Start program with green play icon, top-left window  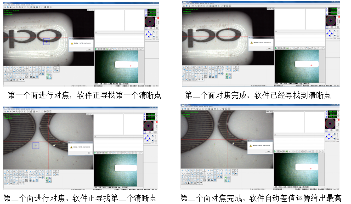coord(96,49)
